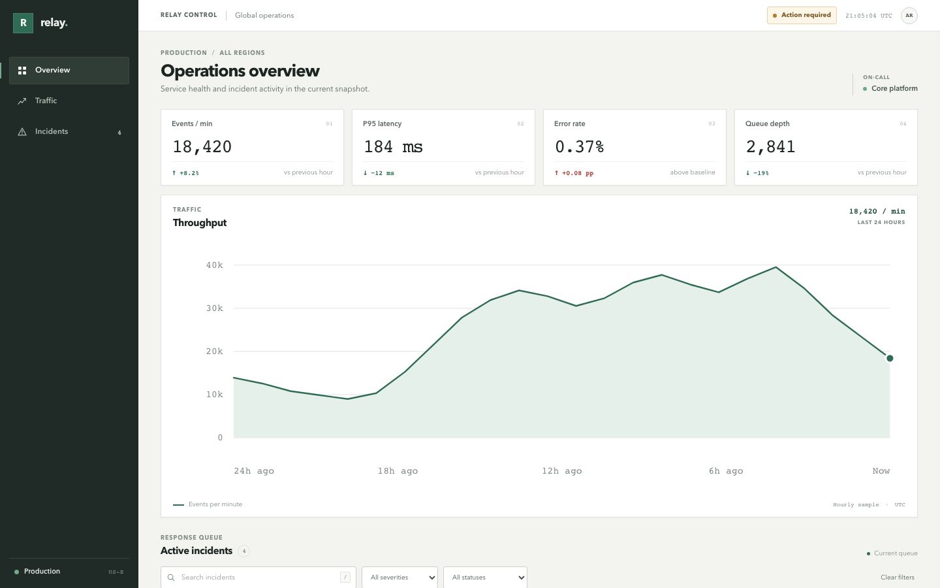
Task: Click the Production environment switcher in sidebar
Action: 69,572
